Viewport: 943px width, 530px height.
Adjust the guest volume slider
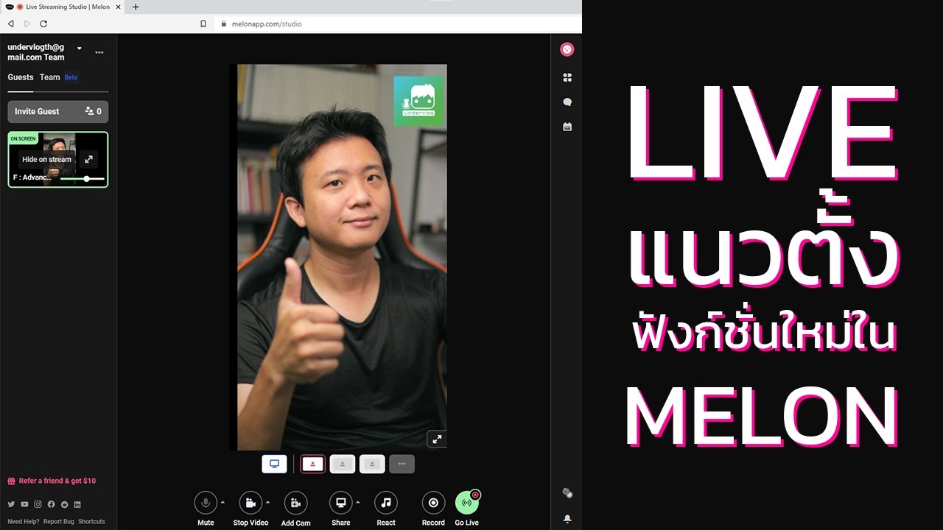point(86,178)
